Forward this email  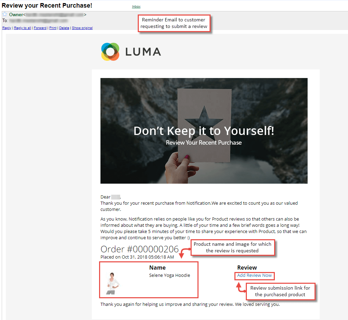click(40, 28)
